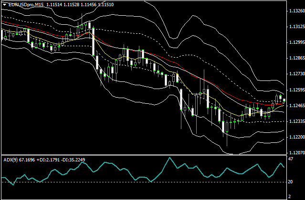
Task: Click the 1.12730 price axis label
Action: (296, 74)
